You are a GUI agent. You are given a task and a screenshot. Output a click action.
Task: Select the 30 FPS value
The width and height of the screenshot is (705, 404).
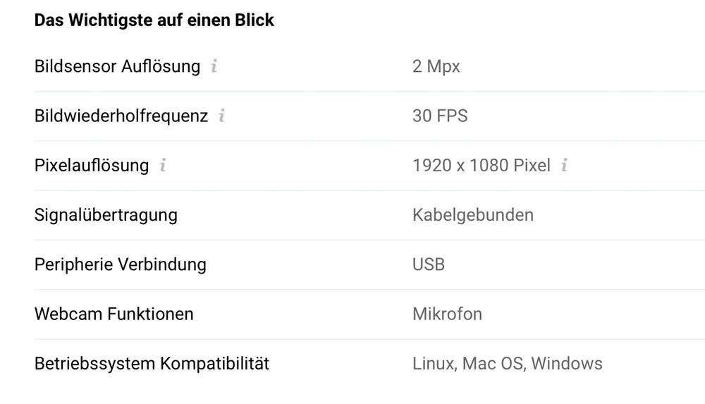coord(440,116)
